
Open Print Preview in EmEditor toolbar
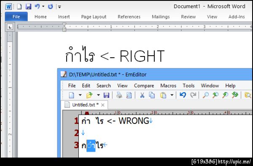tap(129, 95)
